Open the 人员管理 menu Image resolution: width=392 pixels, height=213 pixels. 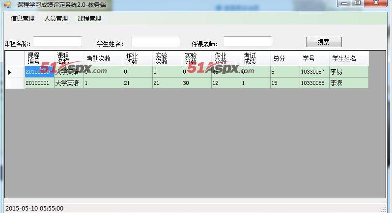click(x=56, y=19)
